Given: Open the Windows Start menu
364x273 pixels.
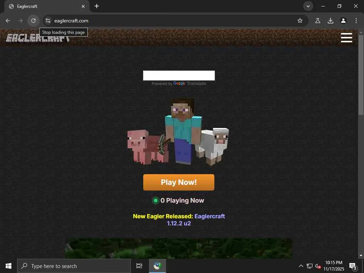Looking at the screenshot, I should pyautogui.click(x=9, y=266).
